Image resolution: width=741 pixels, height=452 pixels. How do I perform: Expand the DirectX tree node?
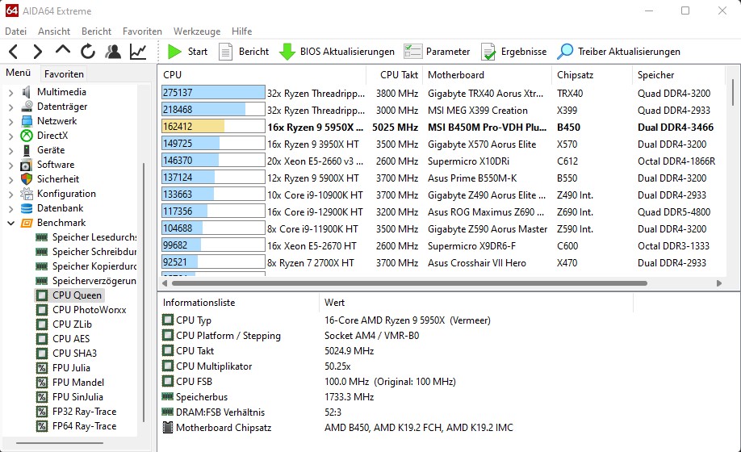[x=10, y=136]
